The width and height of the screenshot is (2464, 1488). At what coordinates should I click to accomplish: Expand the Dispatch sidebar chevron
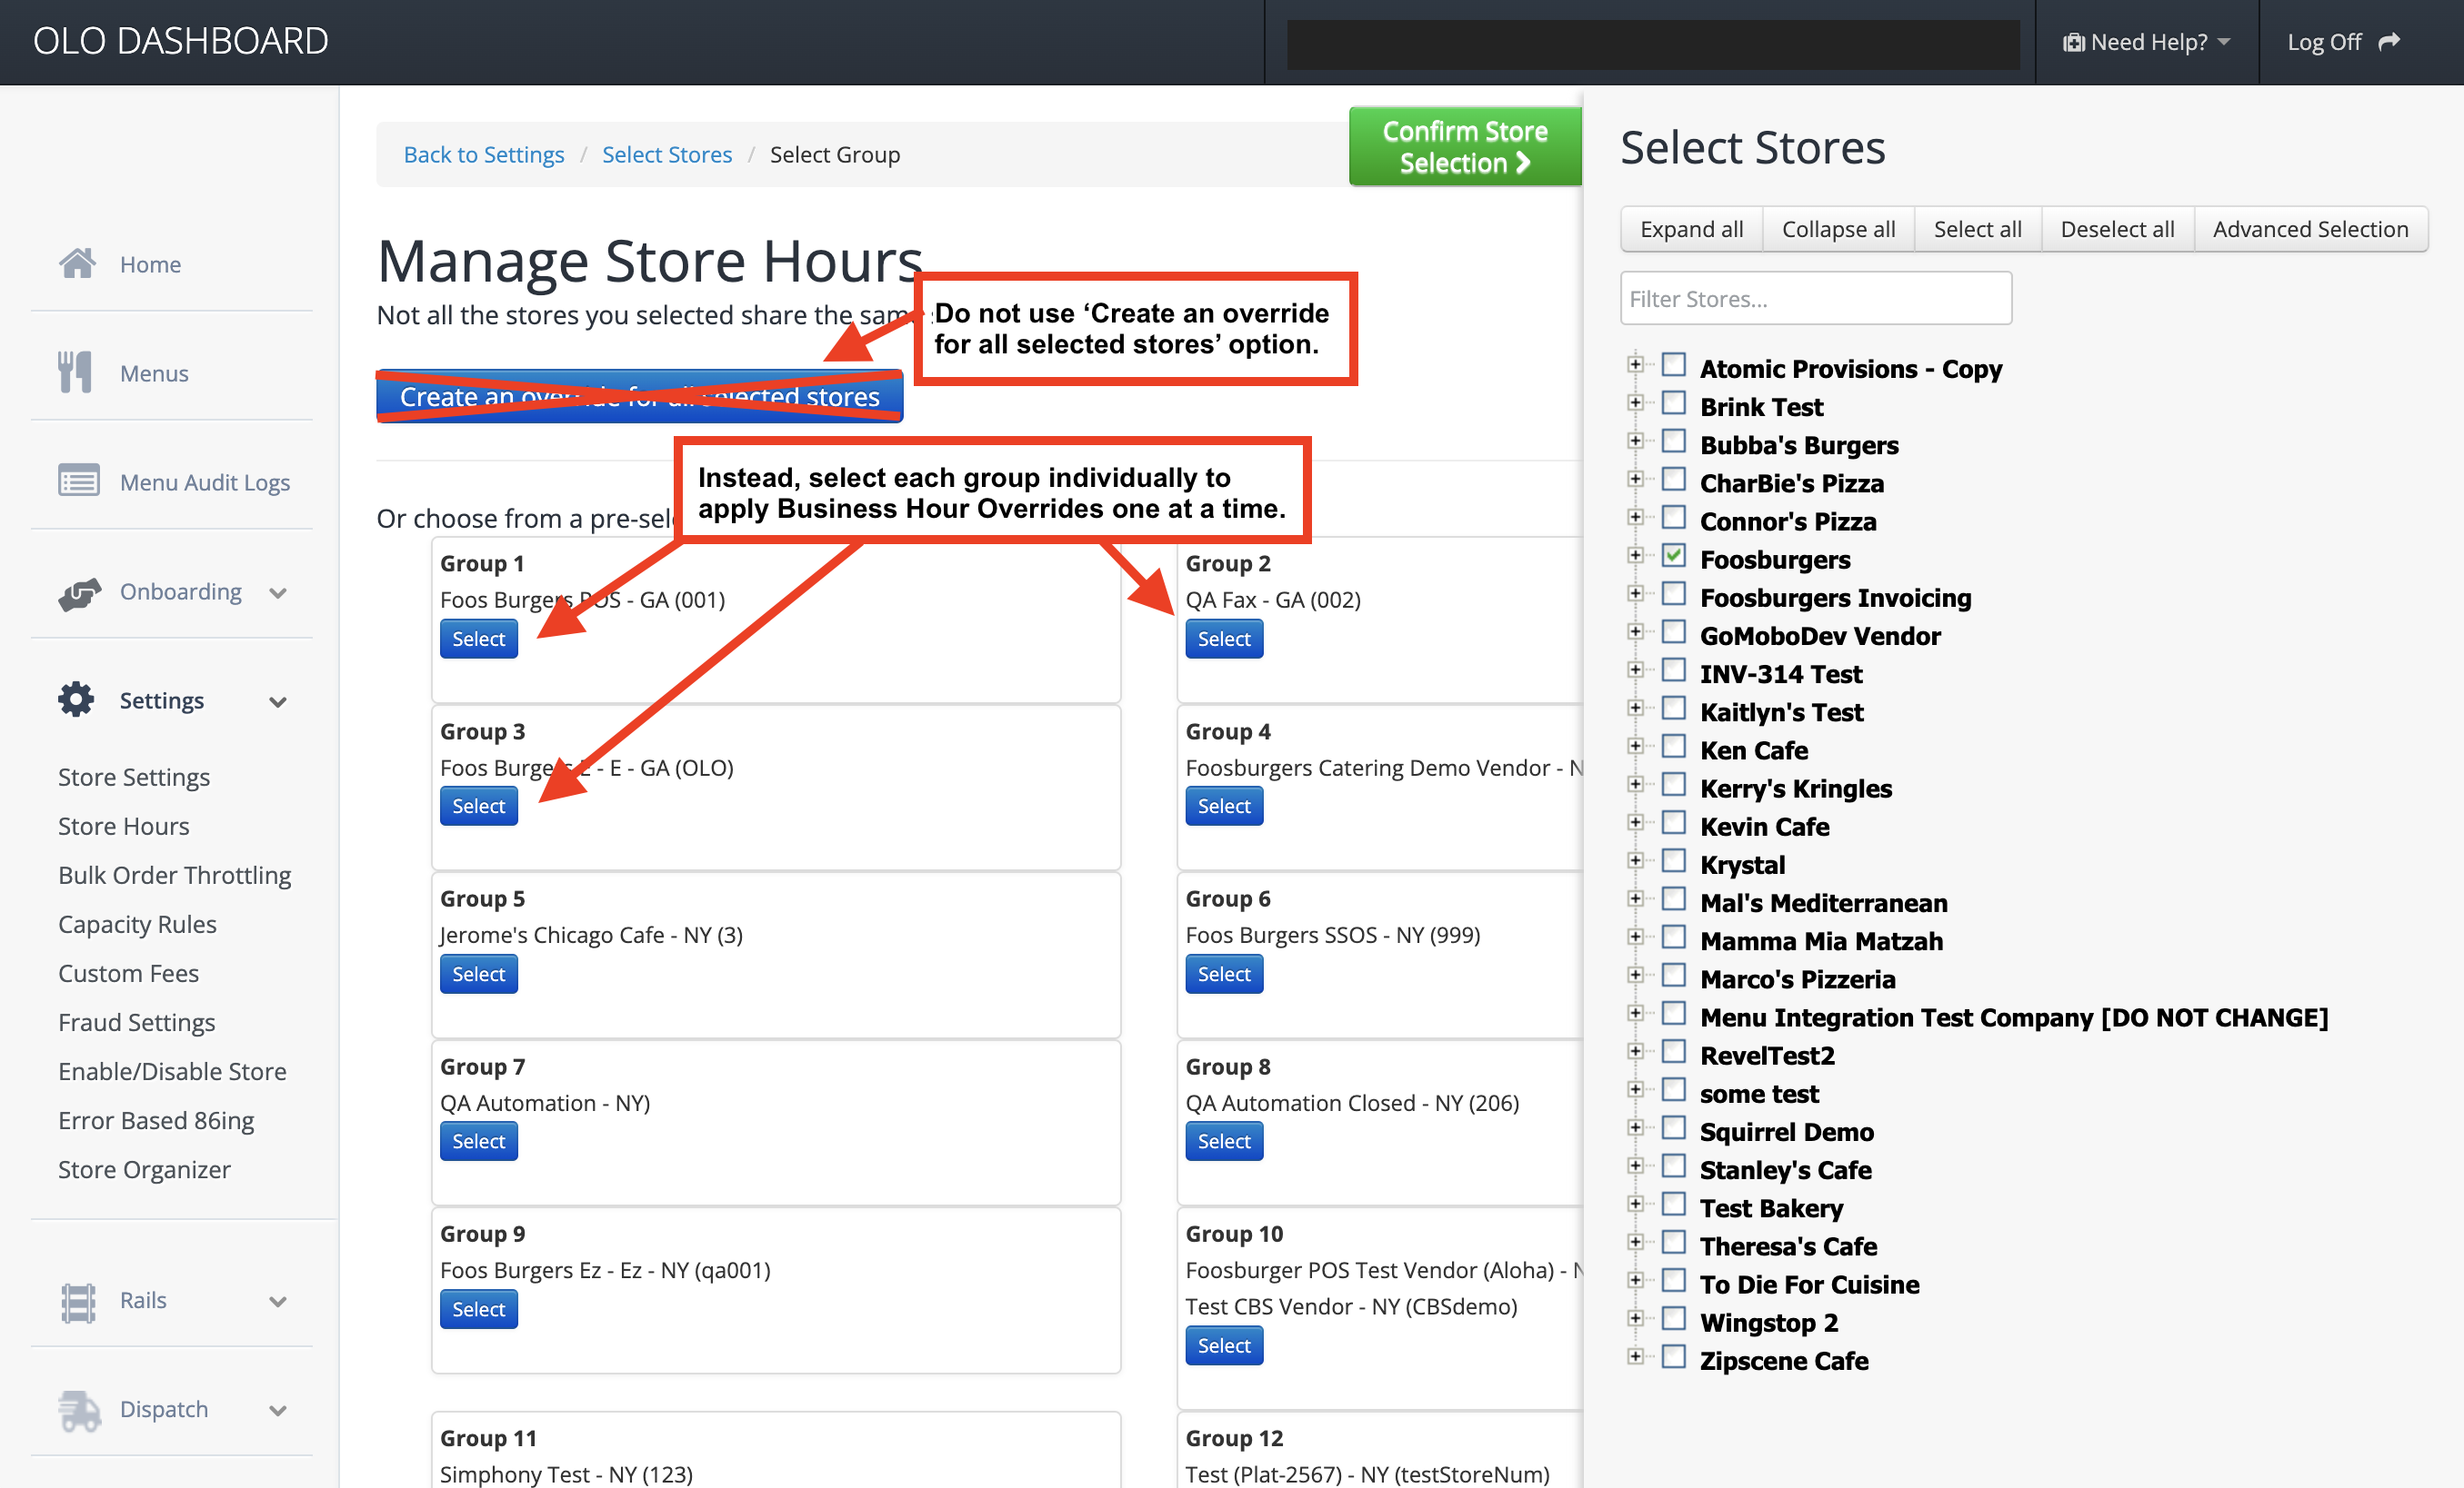[x=278, y=1410]
